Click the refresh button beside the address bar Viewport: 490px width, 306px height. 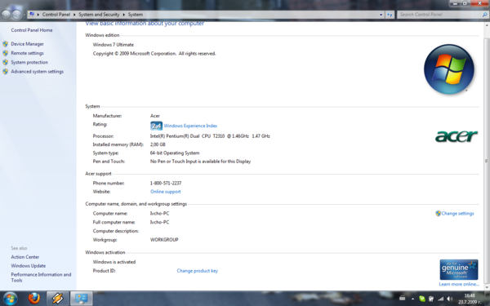390,15
